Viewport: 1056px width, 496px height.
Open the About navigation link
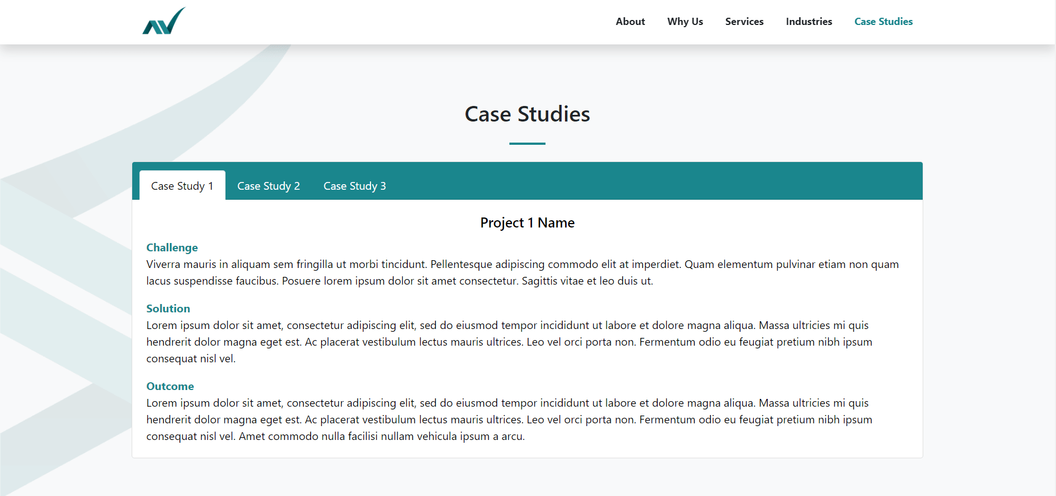click(x=630, y=22)
